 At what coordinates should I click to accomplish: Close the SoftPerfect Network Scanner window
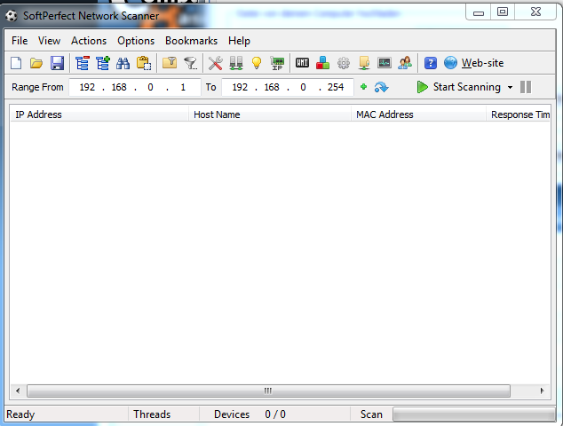535,12
